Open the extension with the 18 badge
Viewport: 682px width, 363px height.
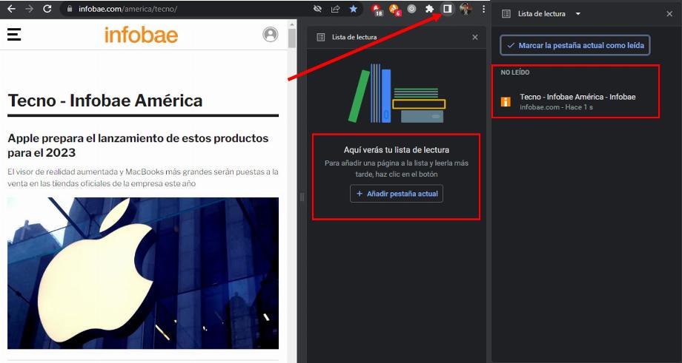pyautogui.click(x=377, y=9)
